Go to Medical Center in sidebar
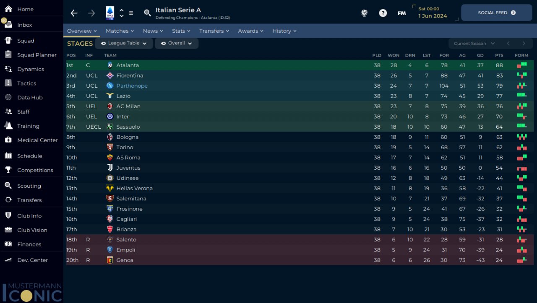Screen dimensions: 537x303 coord(37,140)
